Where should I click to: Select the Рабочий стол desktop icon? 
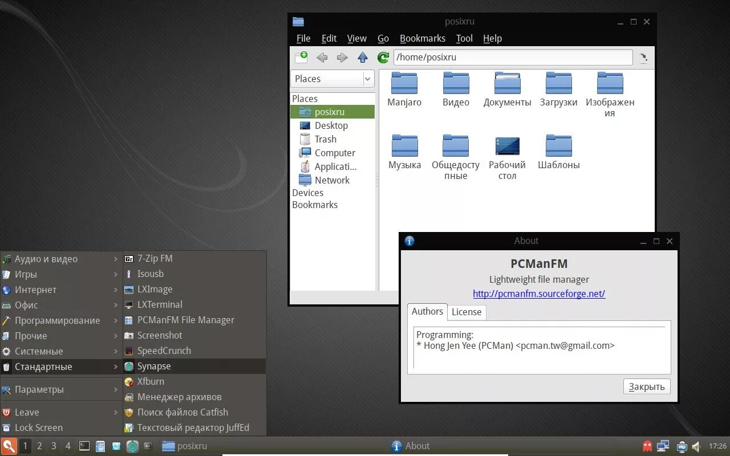click(507, 146)
